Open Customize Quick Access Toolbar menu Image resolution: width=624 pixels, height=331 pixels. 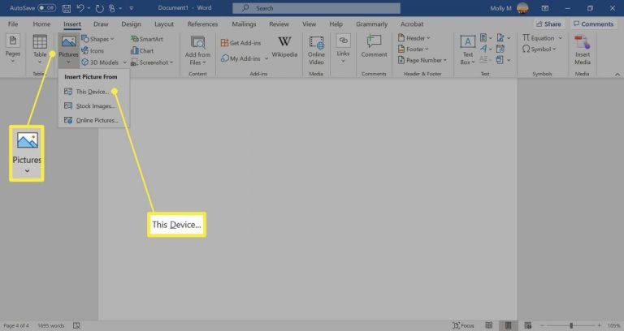pyautogui.click(x=132, y=8)
